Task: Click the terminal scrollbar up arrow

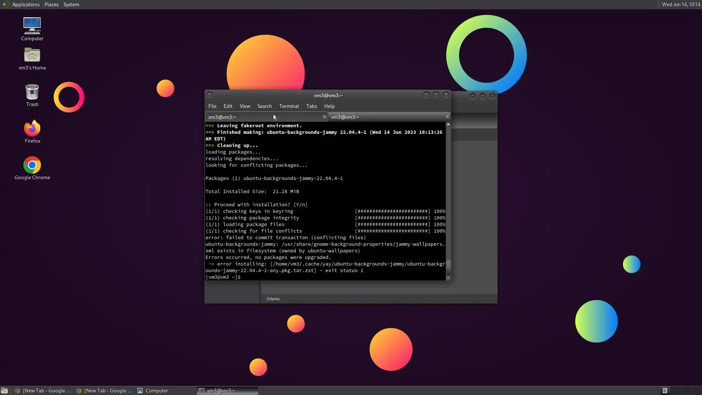Action: (448, 125)
